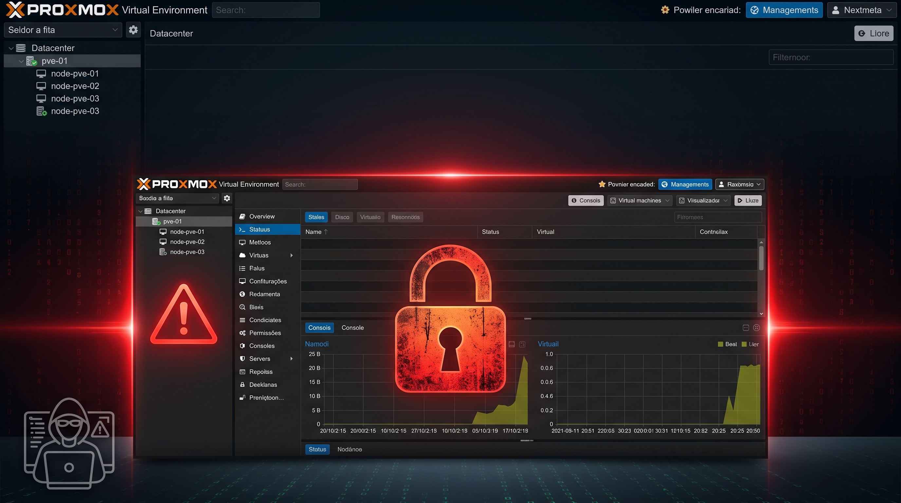Viewport: 901px width, 503px height.
Task: Click the Uıer legend color swatch
Action: (x=744, y=344)
